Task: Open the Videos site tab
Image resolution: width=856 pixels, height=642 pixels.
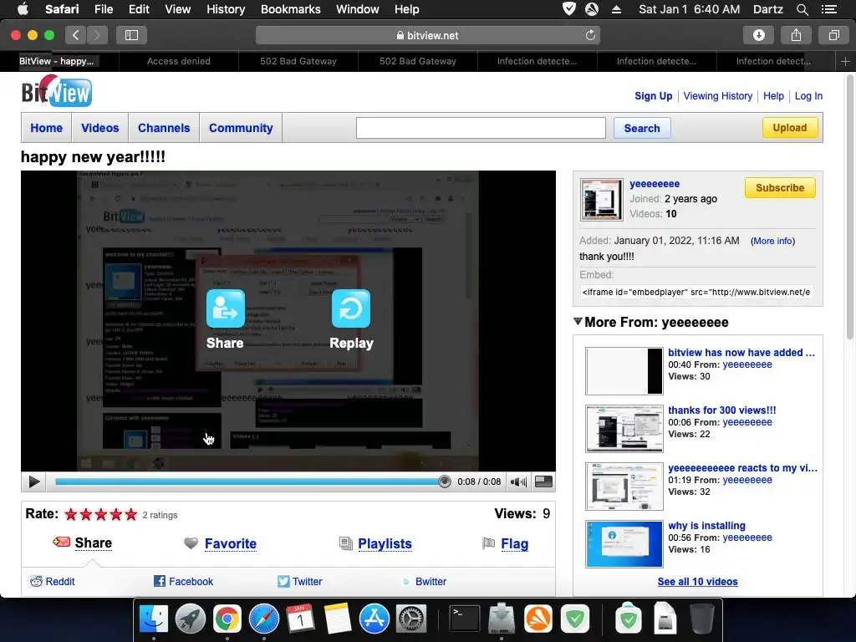Action: point(100,128)
